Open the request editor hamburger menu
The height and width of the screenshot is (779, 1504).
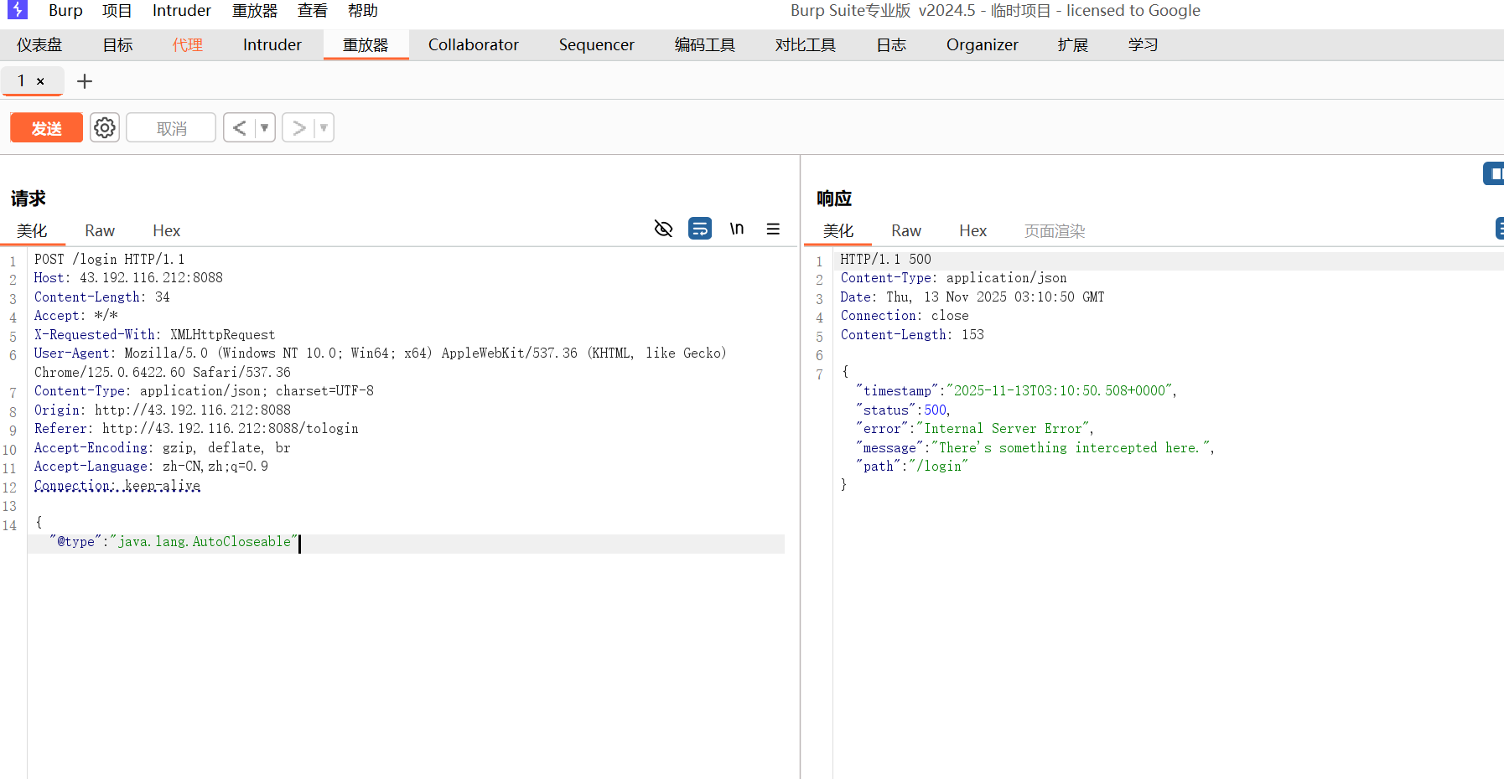773,229
